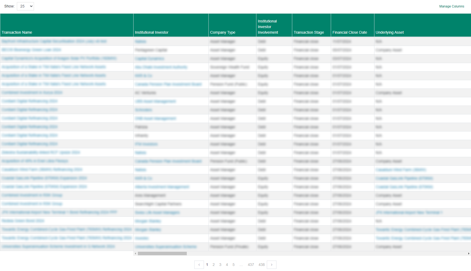Jump to last page 438
Screen dimensions: 471x271
point(261,265)
